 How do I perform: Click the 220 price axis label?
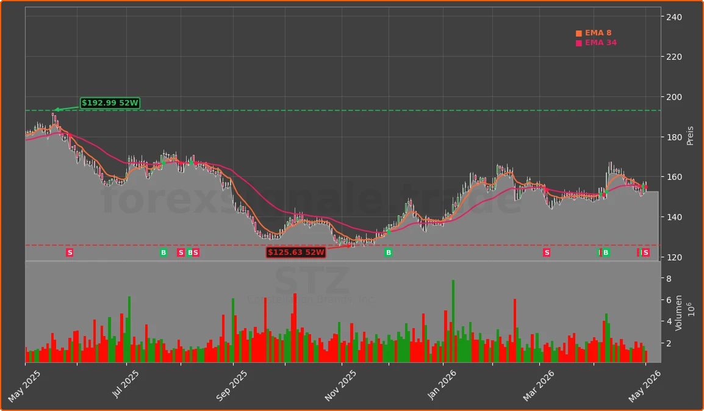tap(674, 57)
